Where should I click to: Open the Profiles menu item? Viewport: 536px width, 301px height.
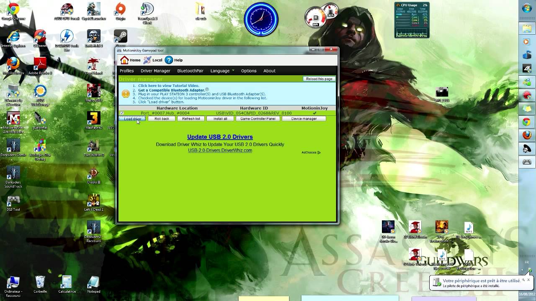[x=127, y=71]
